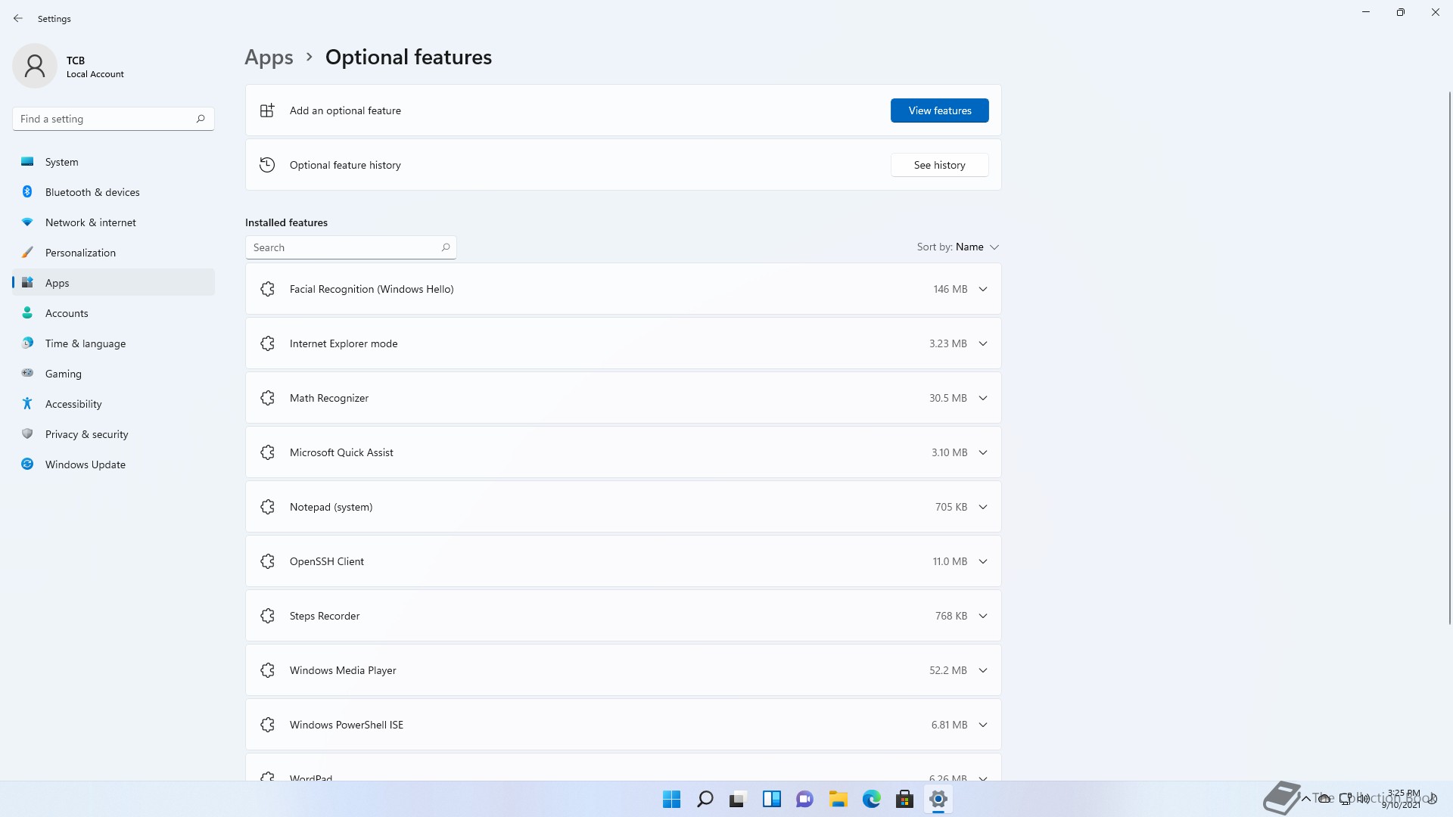Expand Windows PowerShell ISE chevron
The height and width of the screenshot is (817, 1453).
[x=983, y=725]
